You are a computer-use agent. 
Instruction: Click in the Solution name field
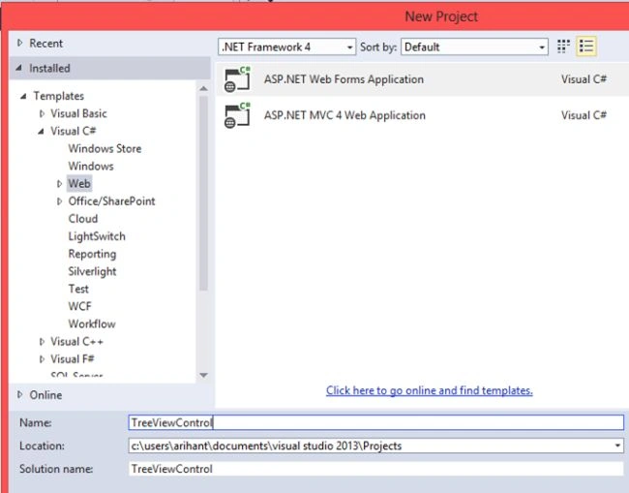[x=375, y=469]
